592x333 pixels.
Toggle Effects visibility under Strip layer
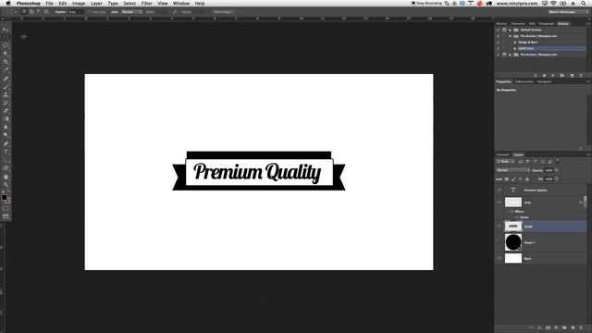click(512, 212)
